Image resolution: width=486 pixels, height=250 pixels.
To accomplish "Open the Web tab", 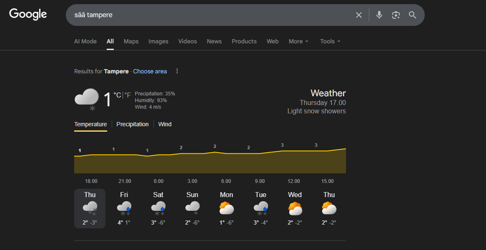I will (273, 41).
